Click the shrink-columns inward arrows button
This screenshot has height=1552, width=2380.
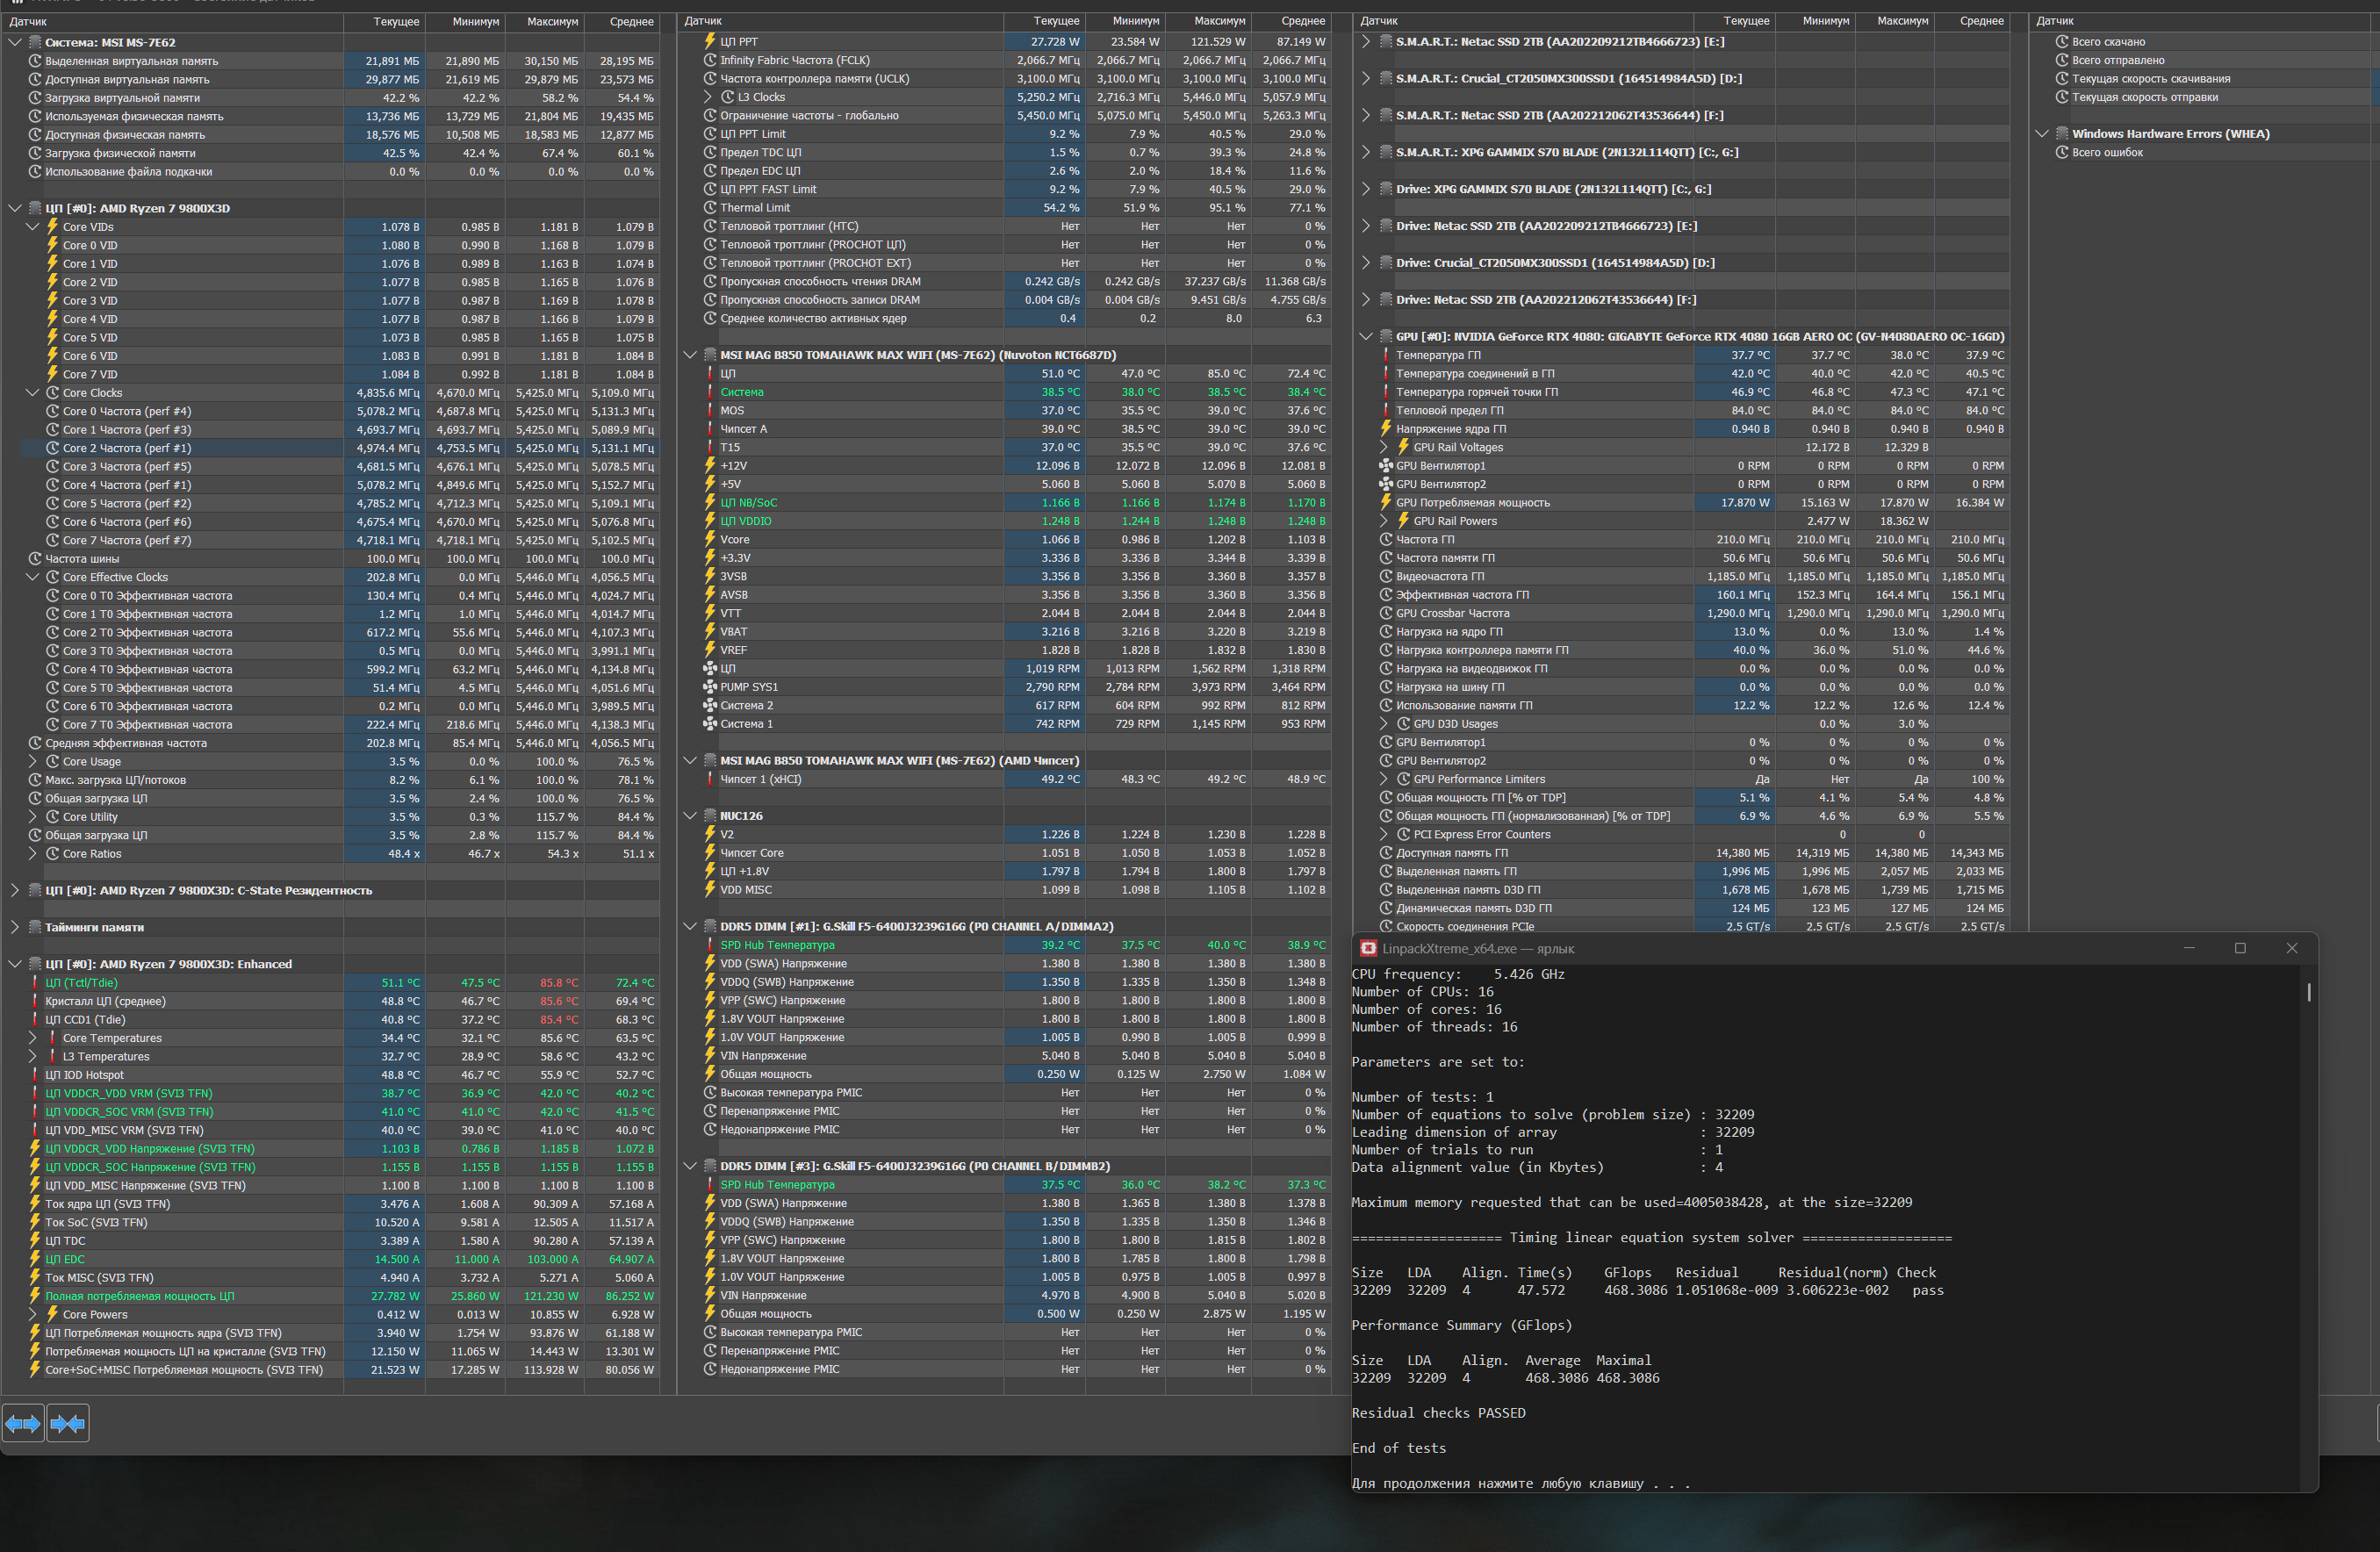[68, 1423]
